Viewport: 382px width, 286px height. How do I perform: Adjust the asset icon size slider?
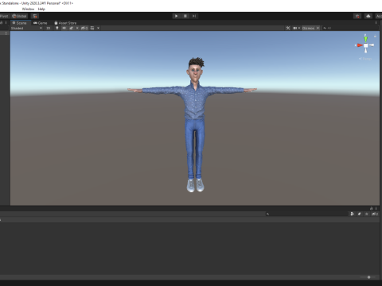coord(368,277)
